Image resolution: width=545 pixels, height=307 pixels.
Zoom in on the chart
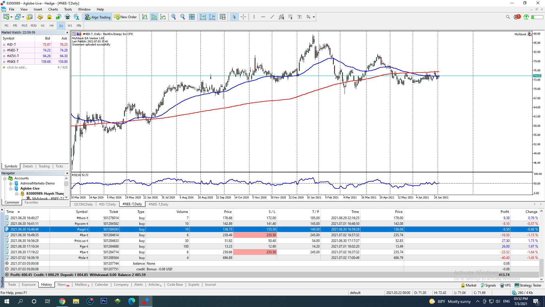click(x=173, y=17)
